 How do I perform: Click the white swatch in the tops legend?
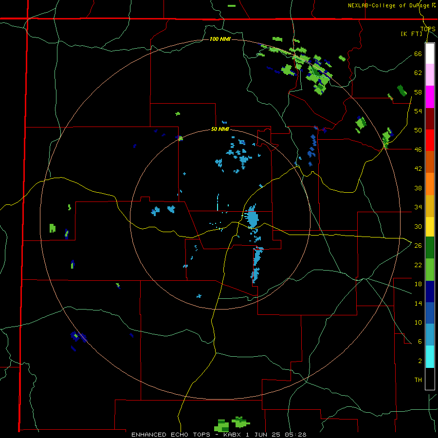click(x=430, y=54)
